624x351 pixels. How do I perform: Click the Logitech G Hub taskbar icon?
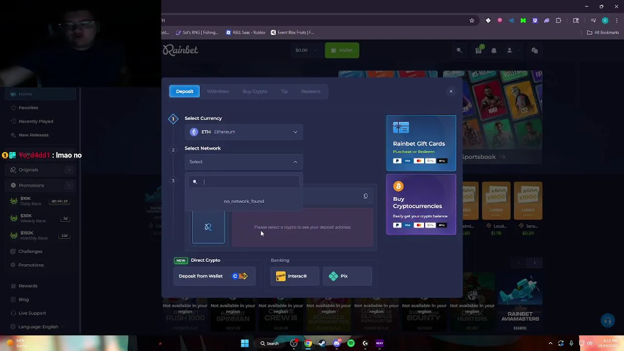point(365,343)
